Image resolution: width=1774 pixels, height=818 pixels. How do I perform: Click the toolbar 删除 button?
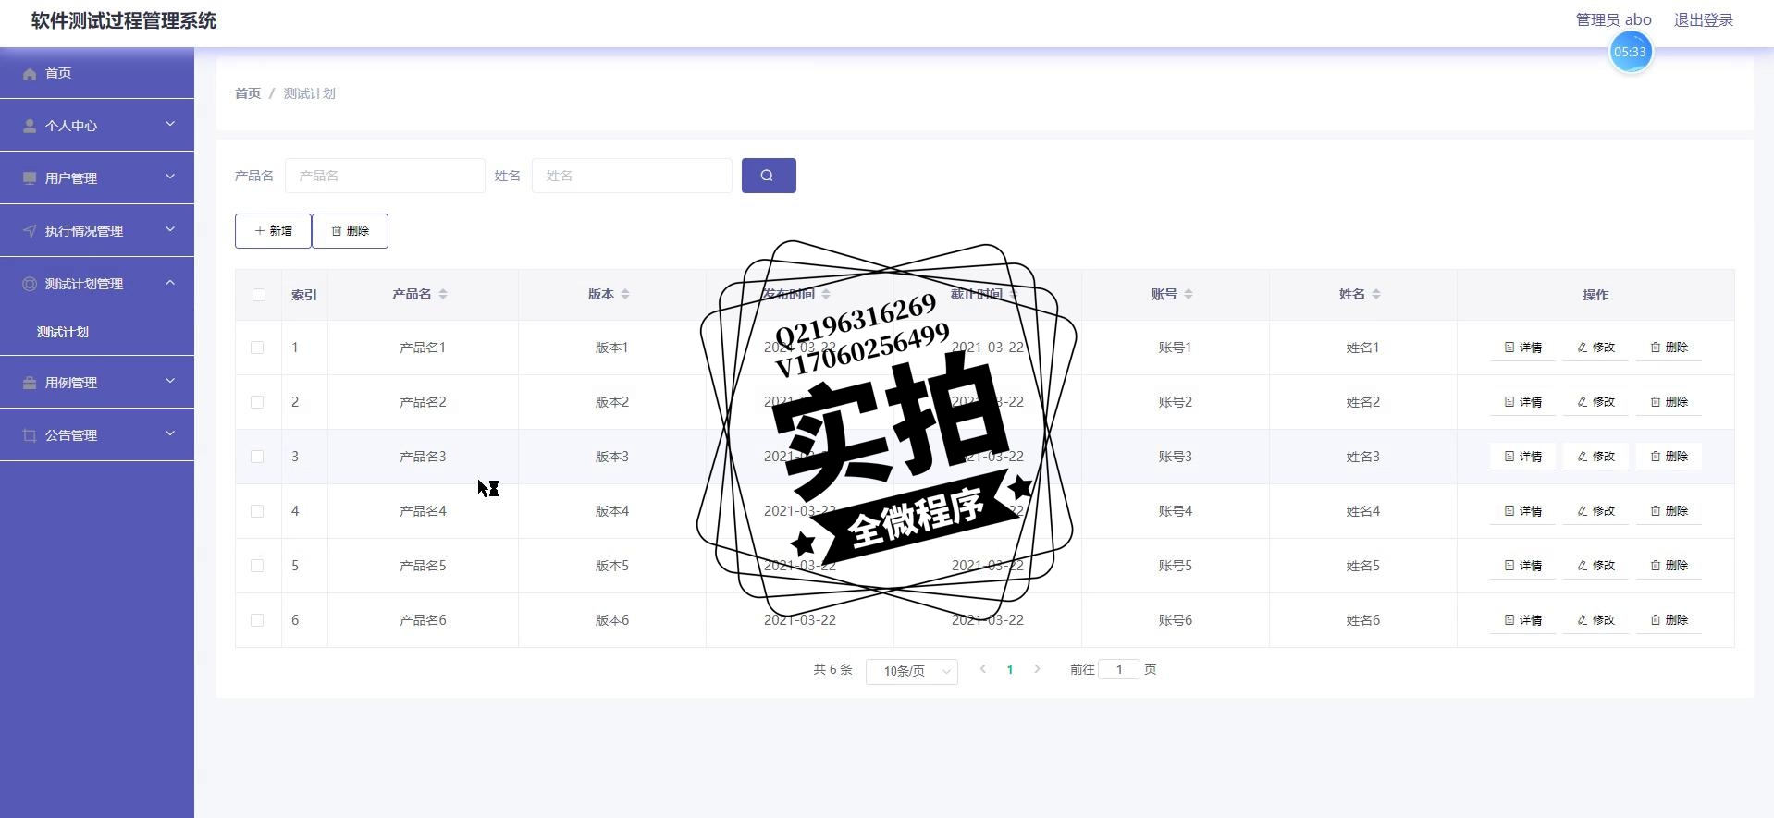(x=350, y=231)
